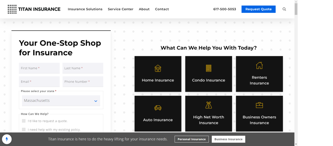
Task: Focus the Last Name field
Action: coord(83,68)
